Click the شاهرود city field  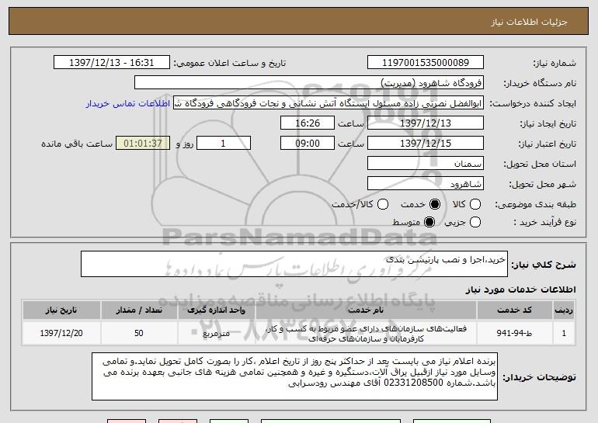pyautogui.click(x=426, y=184)
